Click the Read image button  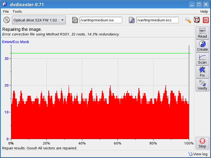pyautogui.click(x=202, y=33)
